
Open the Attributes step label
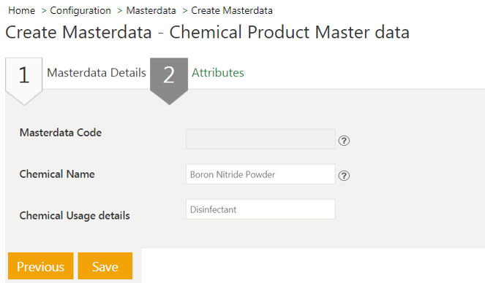coord(218,73)
